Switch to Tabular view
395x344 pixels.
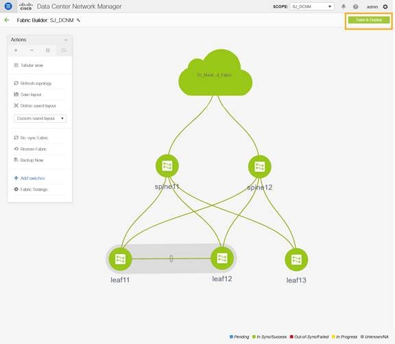29,65
